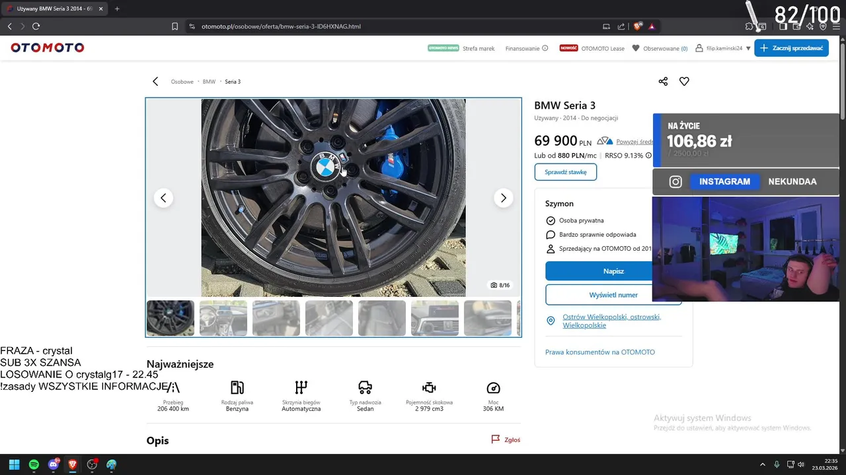
Task: Open Windows Start menu
Action: [x=14, y=464]
